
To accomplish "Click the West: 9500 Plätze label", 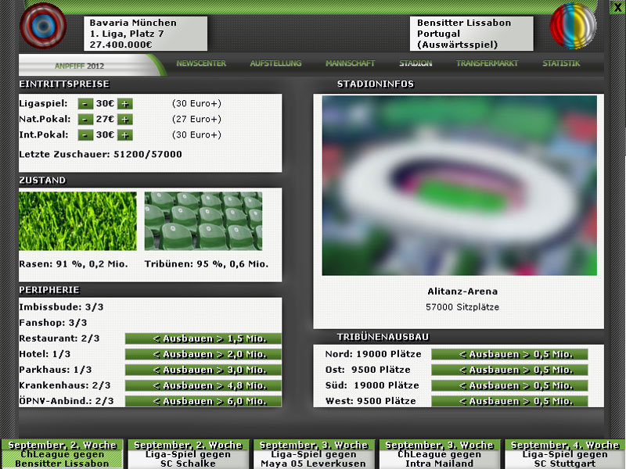I will [x=370, y=401].
